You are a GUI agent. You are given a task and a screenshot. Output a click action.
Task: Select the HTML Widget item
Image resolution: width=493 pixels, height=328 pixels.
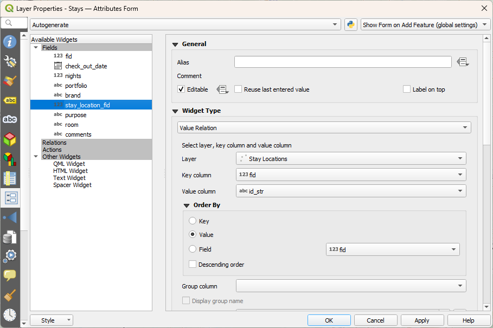pos(69,171)
